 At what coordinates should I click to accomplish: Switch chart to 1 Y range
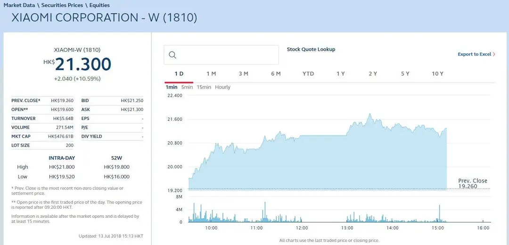click(341, 74)
